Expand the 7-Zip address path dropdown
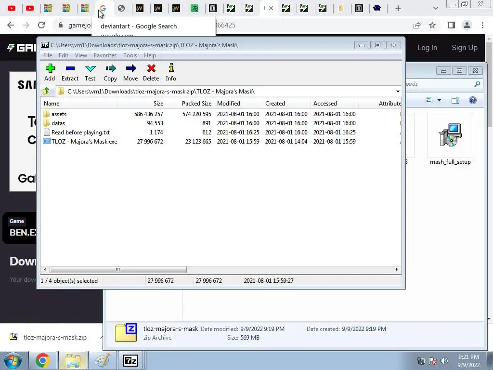493x370 pixels. pyautogui.click(x=398, y=91)
